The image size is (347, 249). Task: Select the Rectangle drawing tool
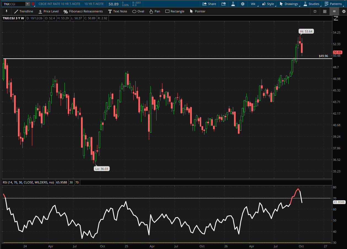175,11
